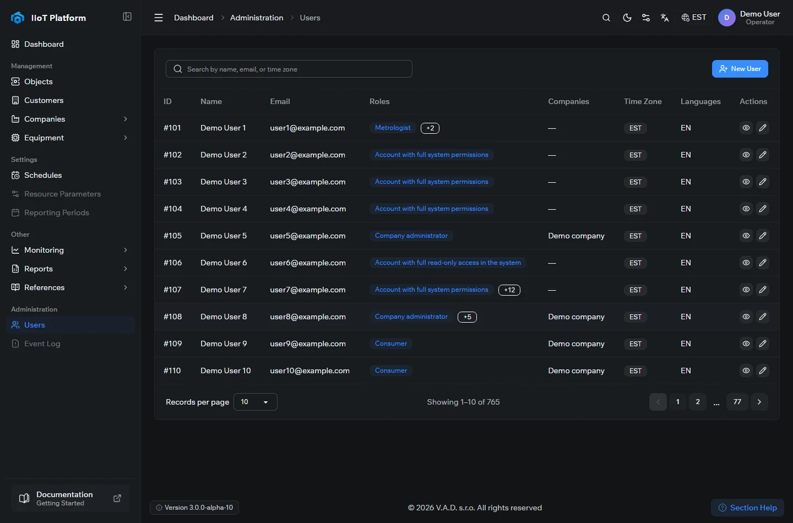Open the EST time zone selector
Image resolution: width=793 pixels, height=523 pixels.
pos(694,18)
